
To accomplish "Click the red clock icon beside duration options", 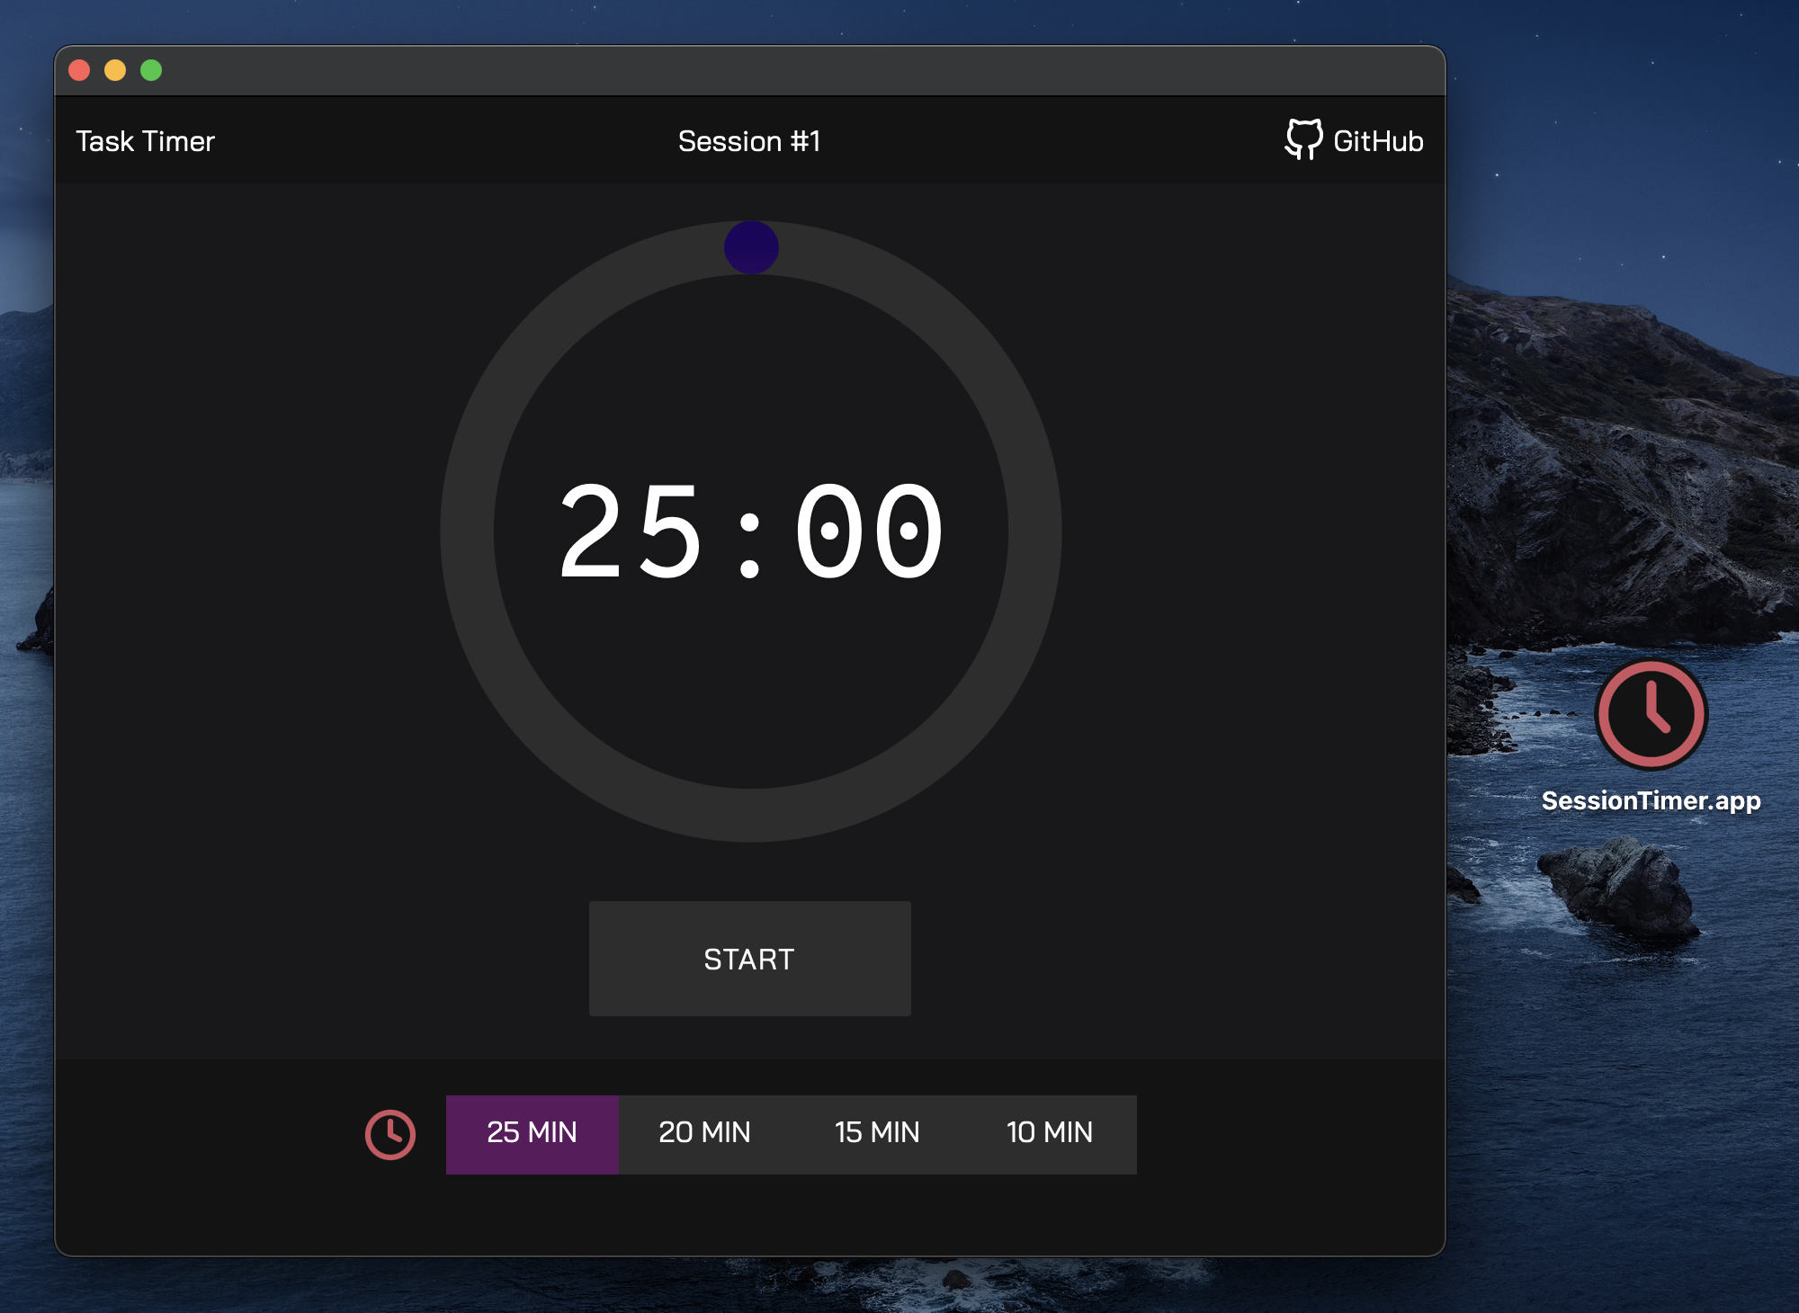I will [390, 1134].
